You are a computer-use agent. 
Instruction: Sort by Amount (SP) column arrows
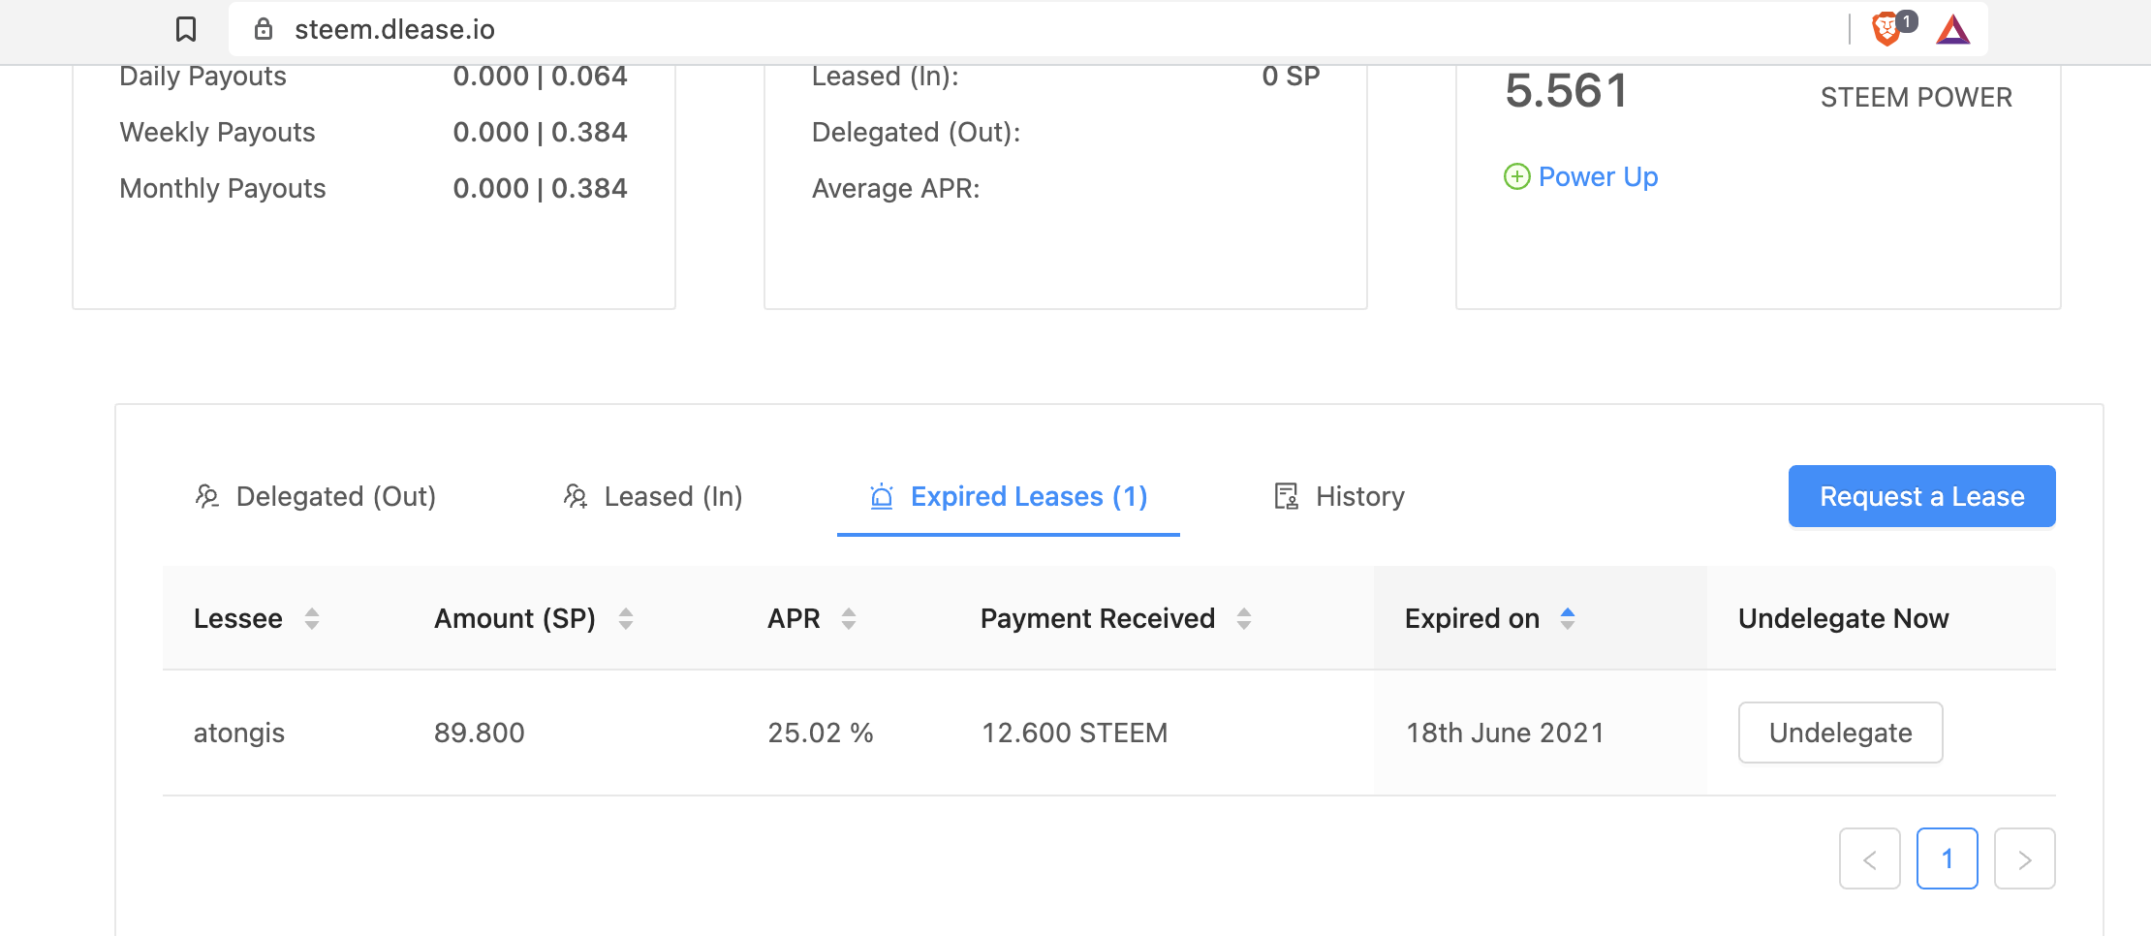pos(626,618)
